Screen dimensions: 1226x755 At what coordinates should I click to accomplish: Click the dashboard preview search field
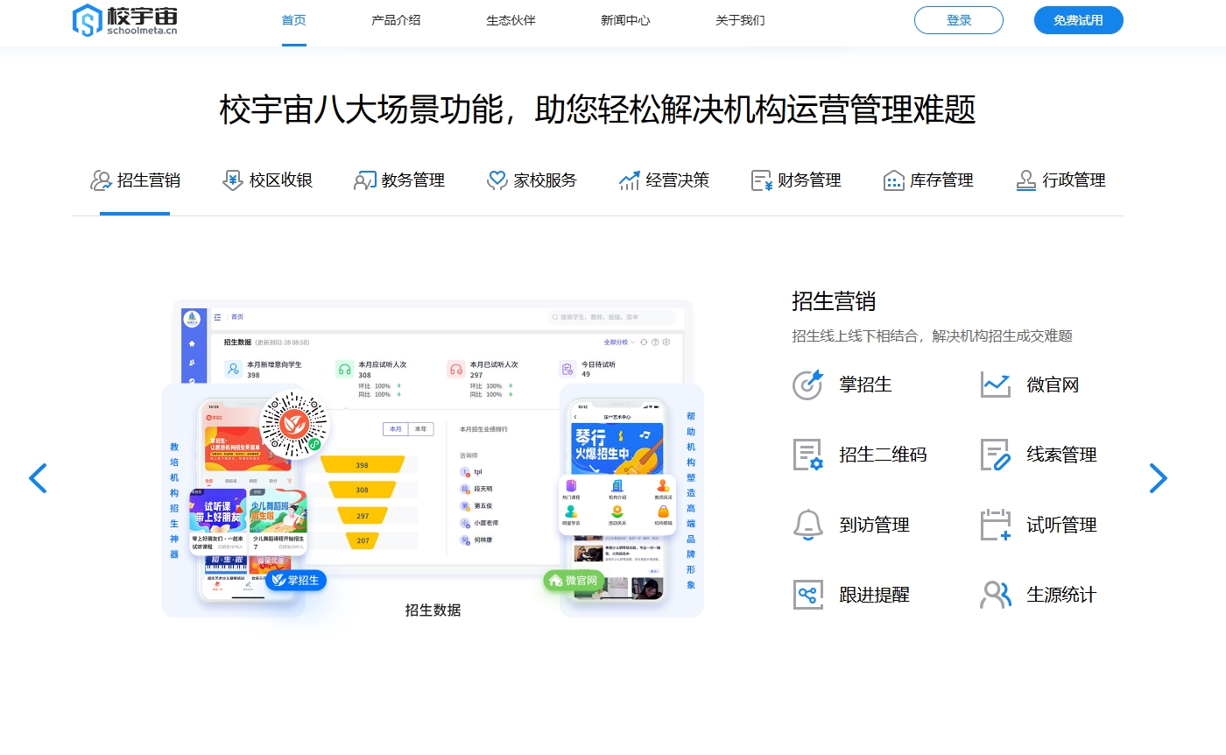(x=611, y=317)
